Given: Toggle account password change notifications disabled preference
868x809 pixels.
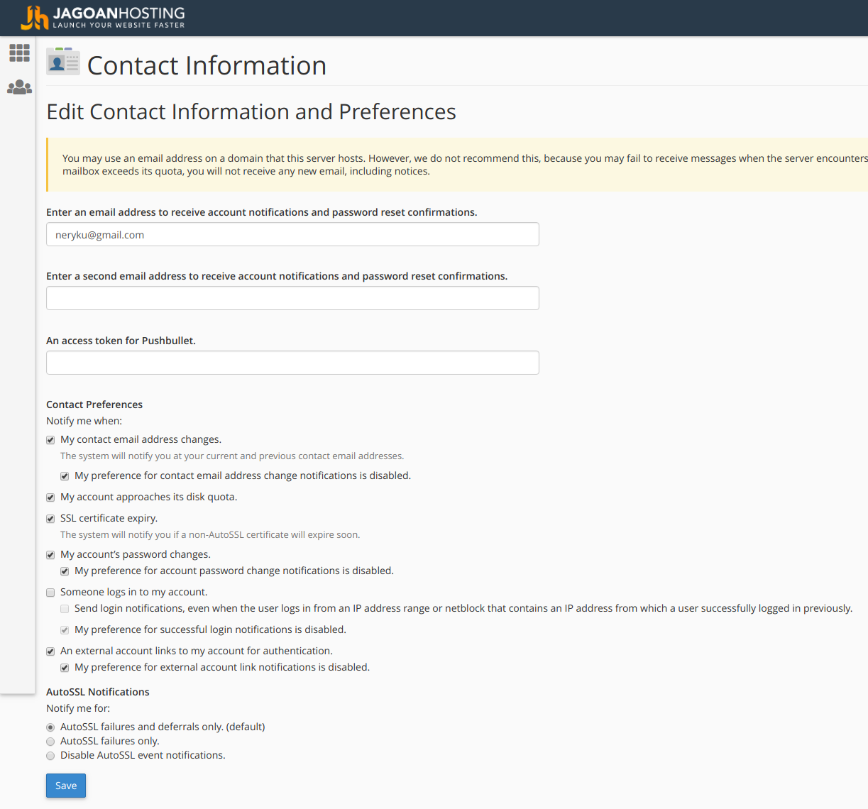Looking at the screenshot, I should 65,571.
